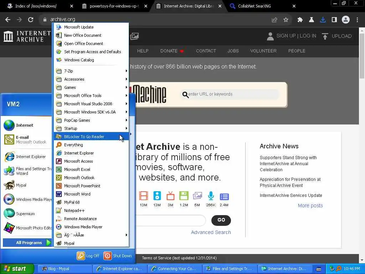The height and width of the screenshot is (274, 365).
Task: Click More posts link in Archive News
Action: pos(310,205)
